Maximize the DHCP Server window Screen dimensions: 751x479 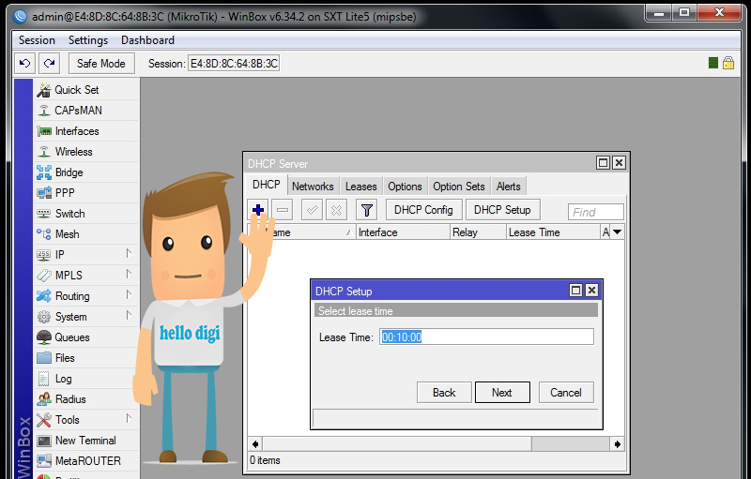coord(603,162)
